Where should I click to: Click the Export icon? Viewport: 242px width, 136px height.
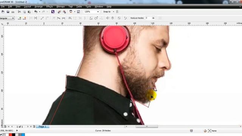(x=64, y=12)
